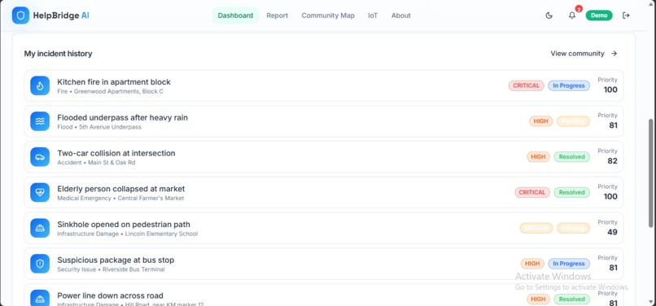Click priority 49 on Sinkhole row
Screen dimensions: 656x306
click(613, 232)
